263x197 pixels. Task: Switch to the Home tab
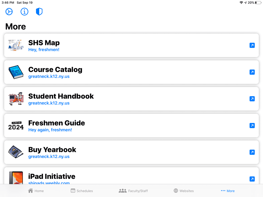pos(36,191)
